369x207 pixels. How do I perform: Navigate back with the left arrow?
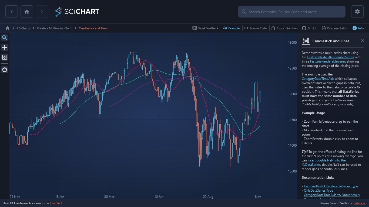click(12, 12)
